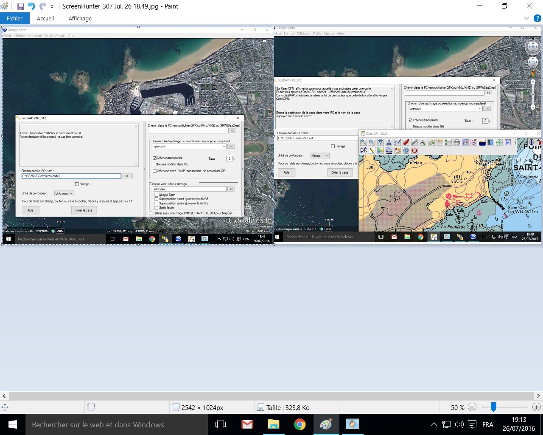
Task: Open Paint help with the question mark icon
Action: click(537, 18)
